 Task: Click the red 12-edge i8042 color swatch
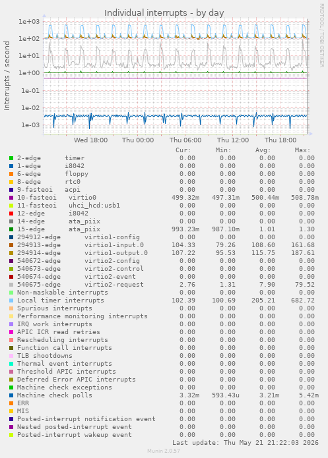[11, 214]
